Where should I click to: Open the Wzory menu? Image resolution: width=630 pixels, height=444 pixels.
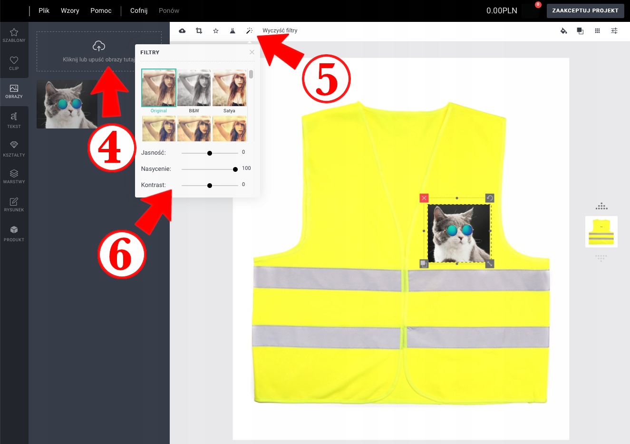click(70, 10)
